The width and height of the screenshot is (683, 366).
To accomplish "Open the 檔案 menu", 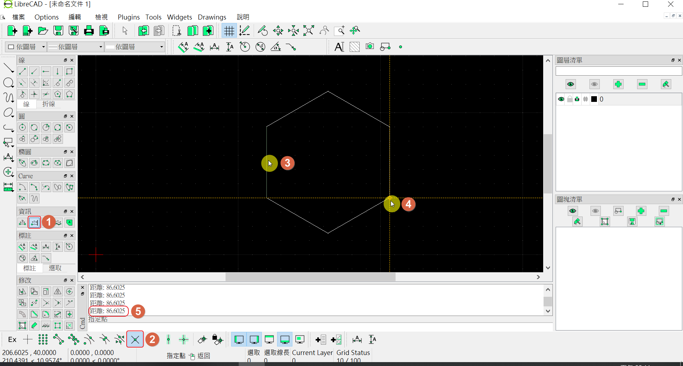I will pyautogui.click(x=18, y=17).
